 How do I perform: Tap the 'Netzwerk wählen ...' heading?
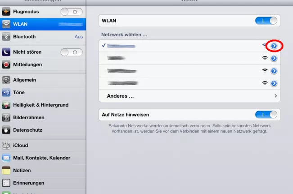click(124, 34)
